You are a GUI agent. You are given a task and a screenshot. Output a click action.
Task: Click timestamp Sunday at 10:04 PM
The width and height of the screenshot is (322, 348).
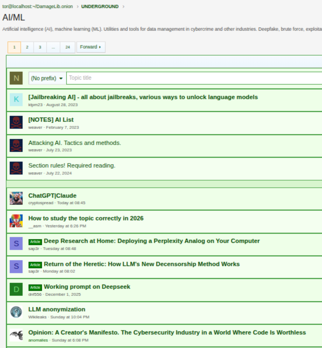click(x=70, y=317)
